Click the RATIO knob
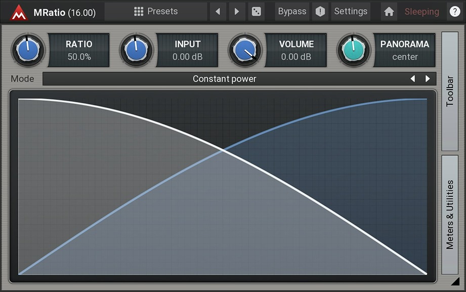The height and width of the screenshot is (292, 466). tap(28, 50)
